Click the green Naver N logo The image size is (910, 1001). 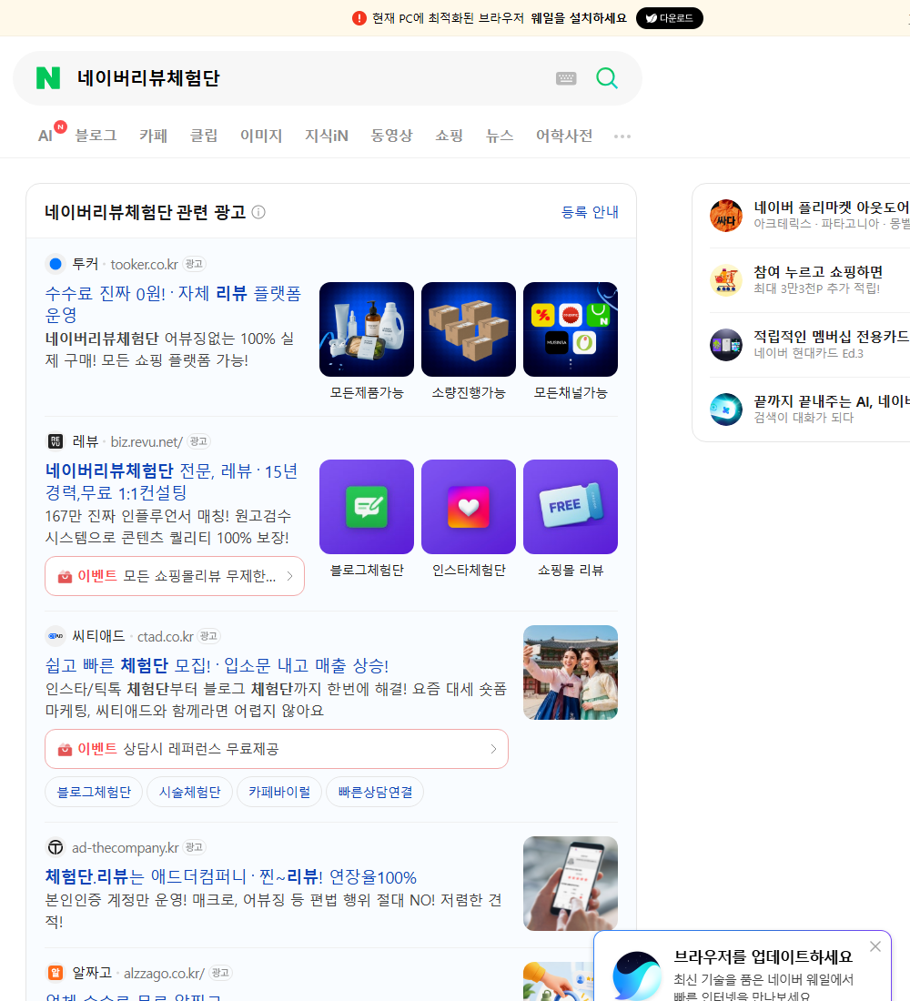coord(48,78)
